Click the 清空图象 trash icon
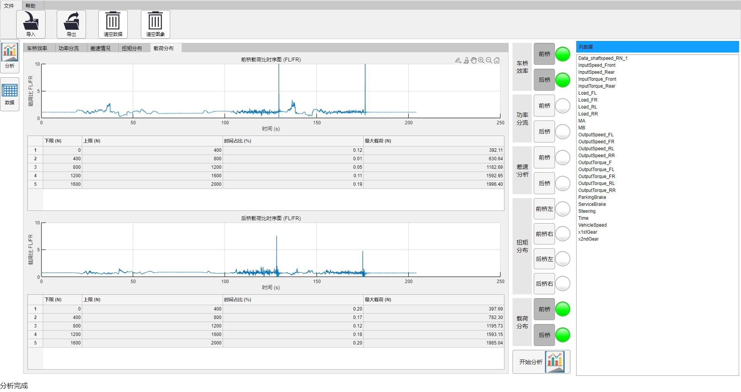 tap(155, 24)
